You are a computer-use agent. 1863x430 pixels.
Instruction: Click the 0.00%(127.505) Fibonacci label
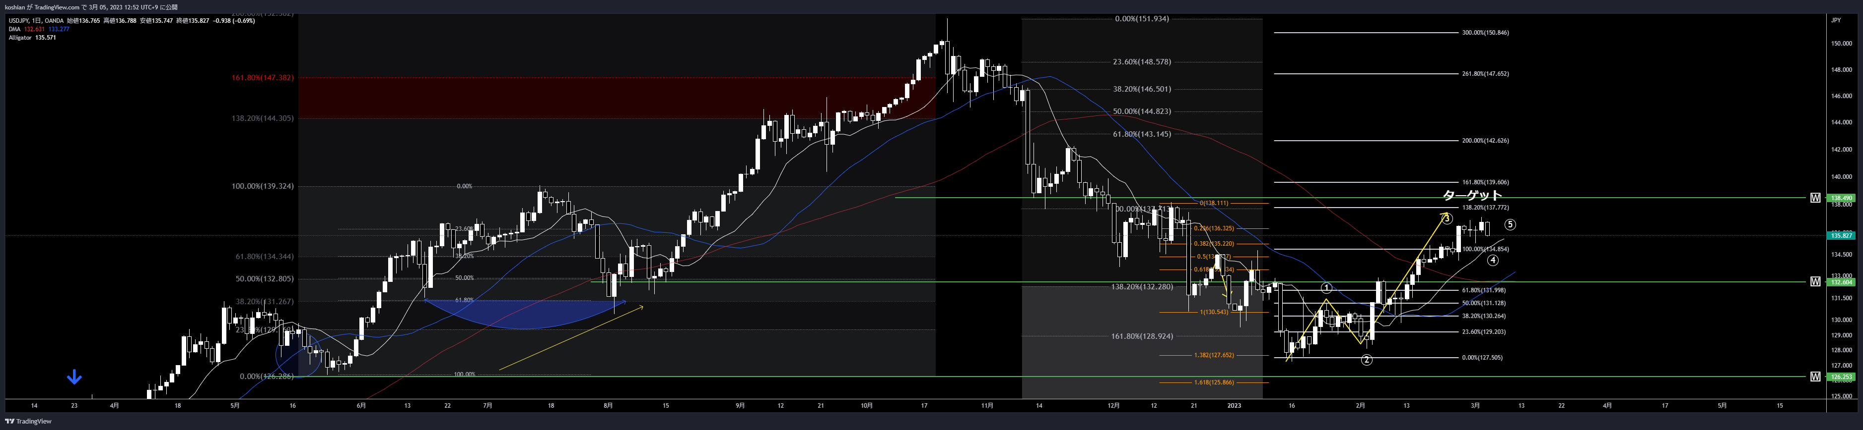pos(1482,358)
